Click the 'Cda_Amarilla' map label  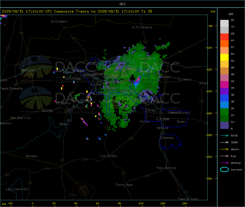tap(20, 118)
